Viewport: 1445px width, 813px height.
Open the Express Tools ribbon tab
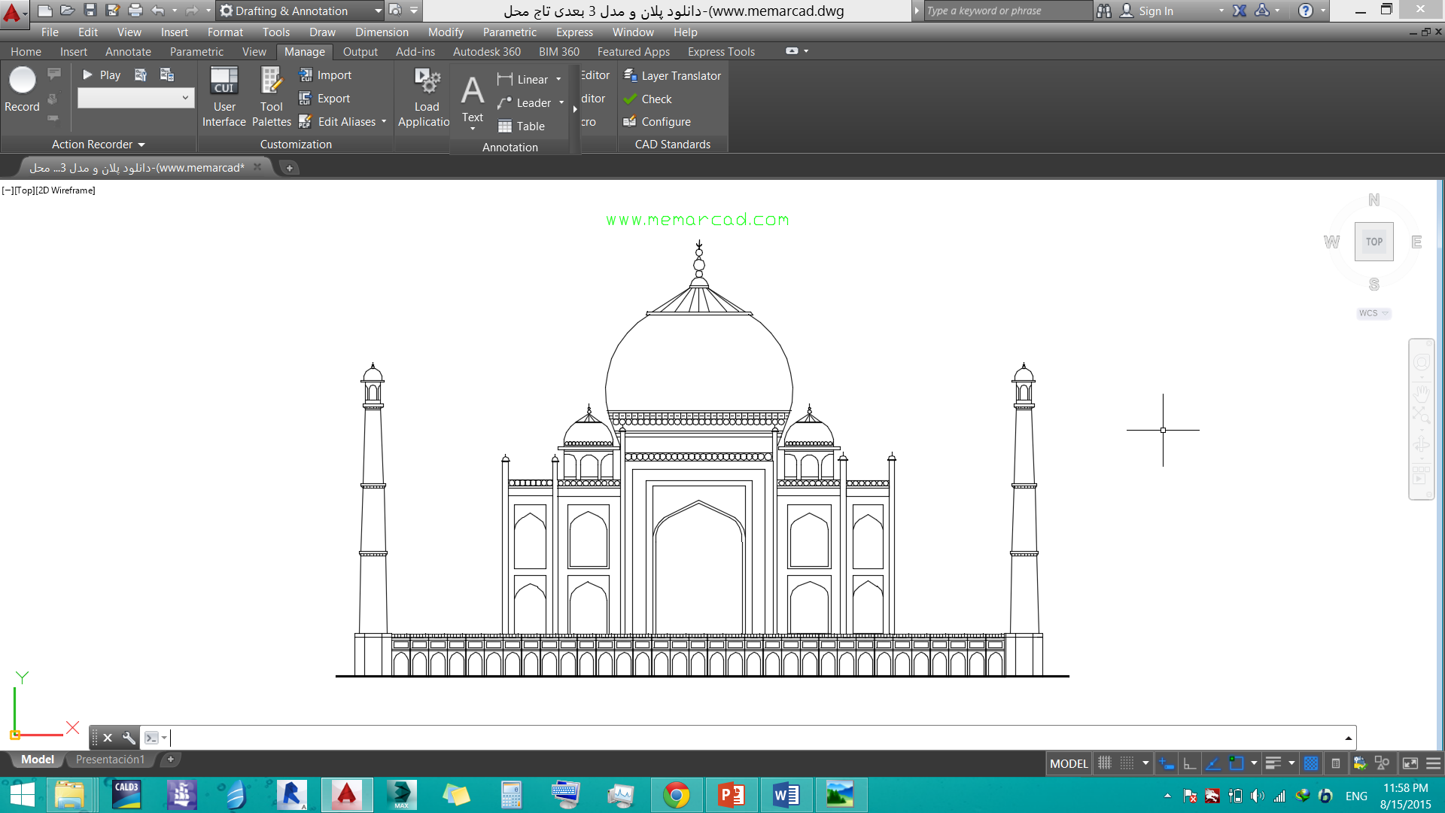pos(721,52)
